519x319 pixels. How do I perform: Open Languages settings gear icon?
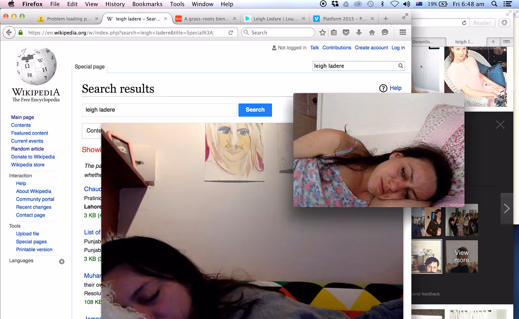(x=62, y=262)
